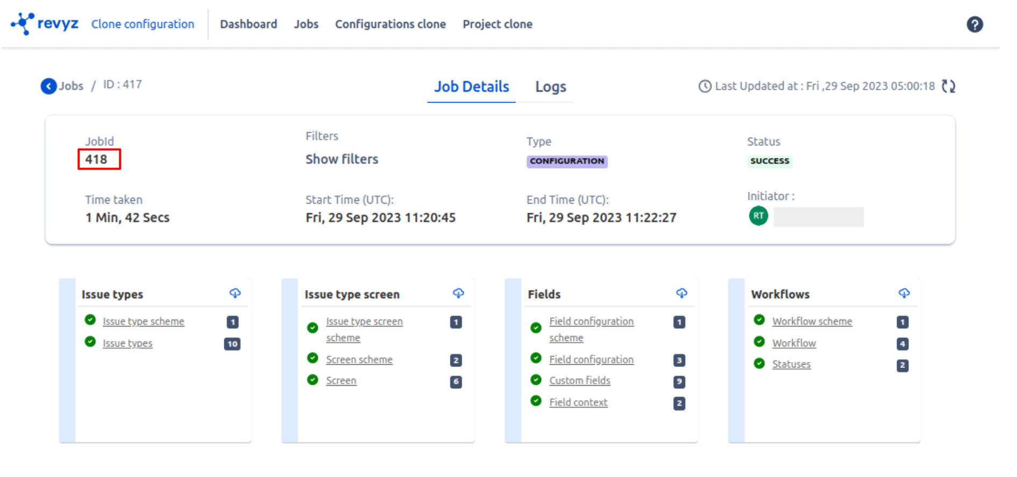The image size is (1017, 477).
Task: Click the refresh icon beside Last Updated
Action: 948,86
